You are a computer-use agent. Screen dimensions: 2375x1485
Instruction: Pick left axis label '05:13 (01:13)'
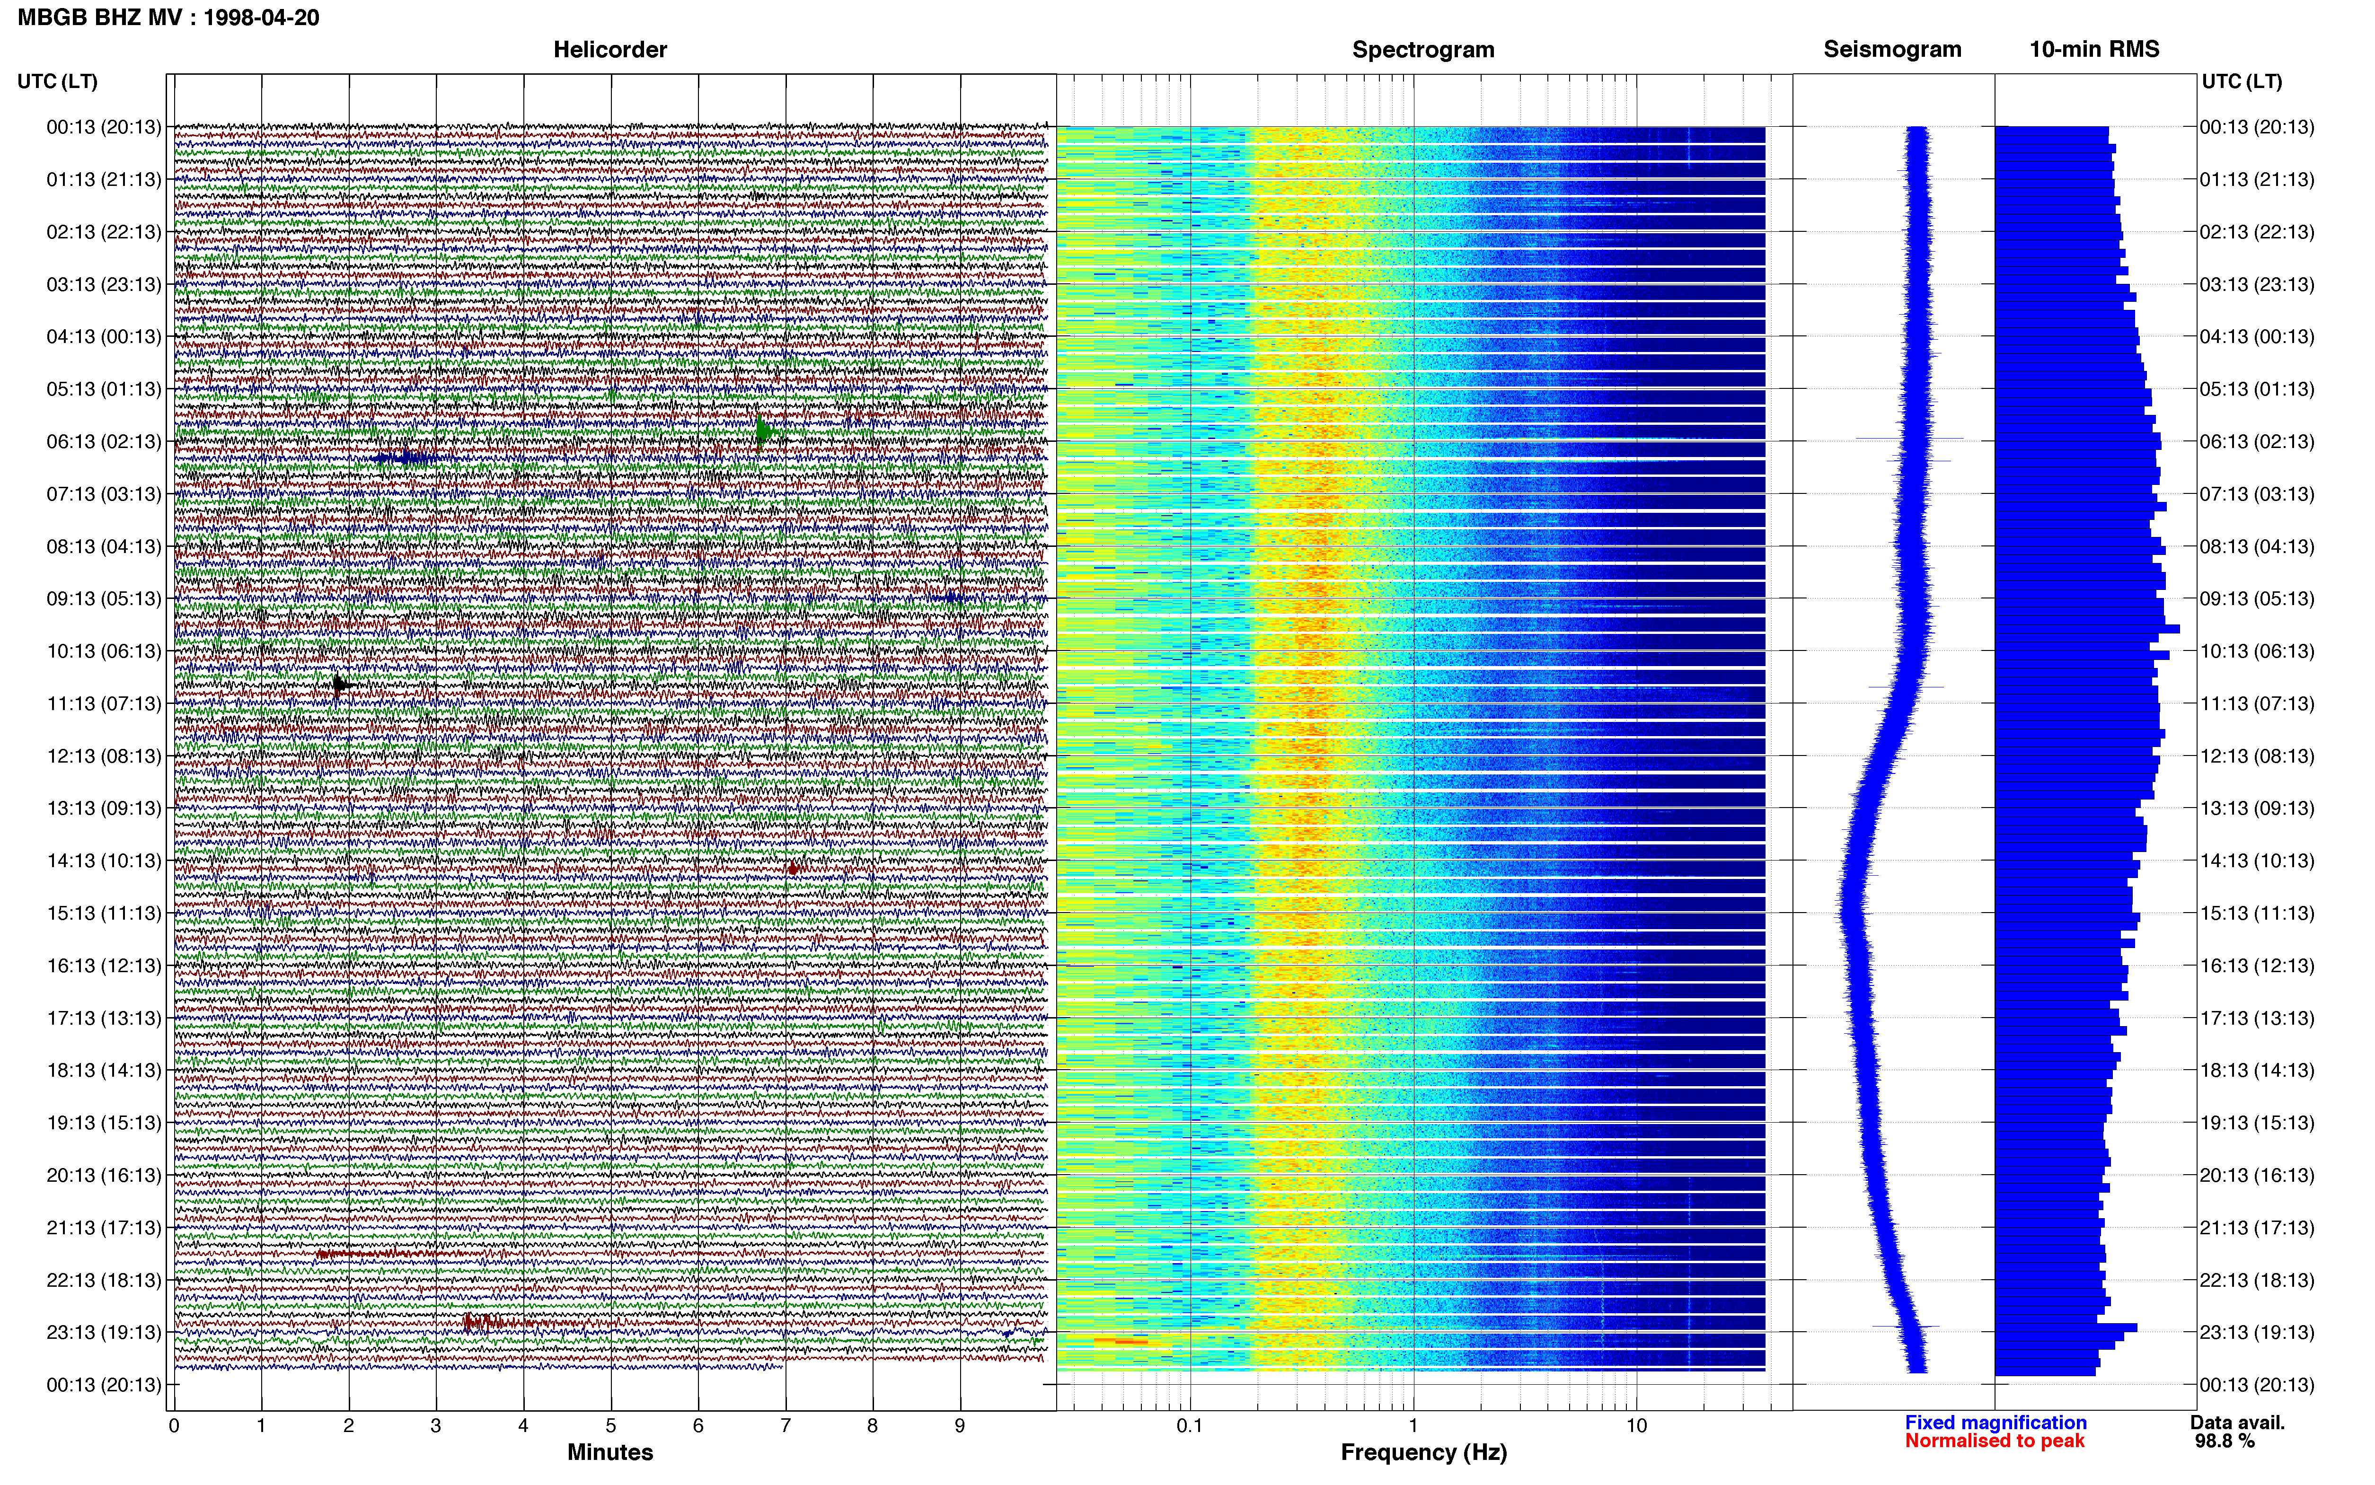tap(104, 389)
